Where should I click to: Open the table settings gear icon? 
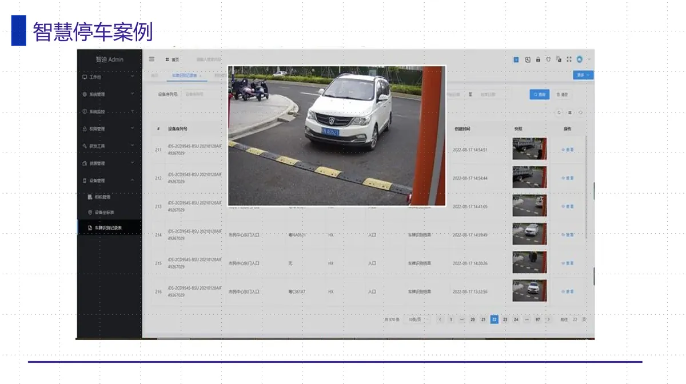(x=581, y=113)
